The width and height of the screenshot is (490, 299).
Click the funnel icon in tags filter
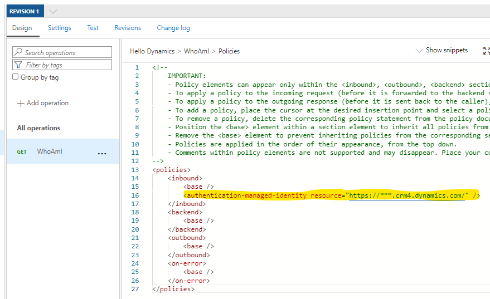click(19, 65)
